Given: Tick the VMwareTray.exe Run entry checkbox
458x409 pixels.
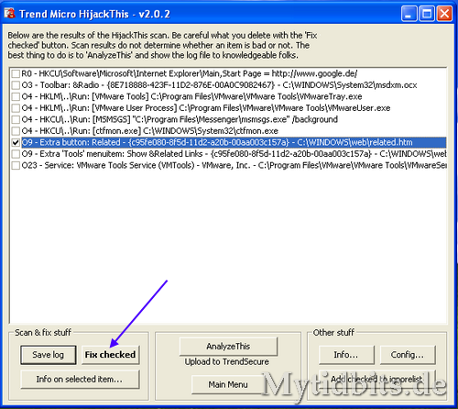Looking at the screenshot, I should [x=16, y=96].
